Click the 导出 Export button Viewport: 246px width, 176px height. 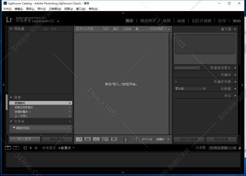tap(57, 139)
